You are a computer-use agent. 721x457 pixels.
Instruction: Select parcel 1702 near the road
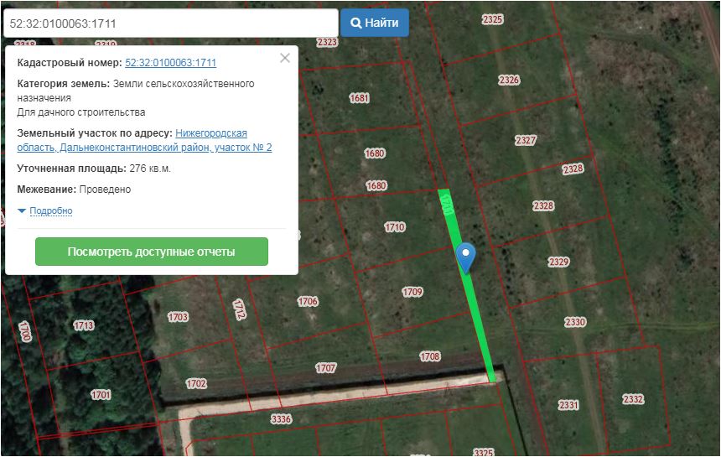[x=196, y=383]
